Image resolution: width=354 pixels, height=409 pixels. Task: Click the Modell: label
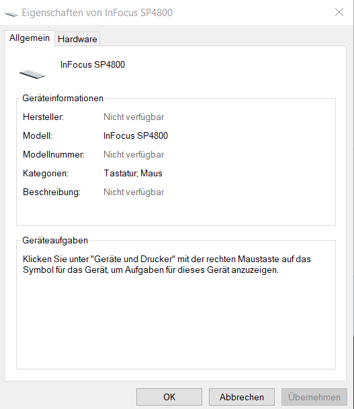click(x=38, y=135)
